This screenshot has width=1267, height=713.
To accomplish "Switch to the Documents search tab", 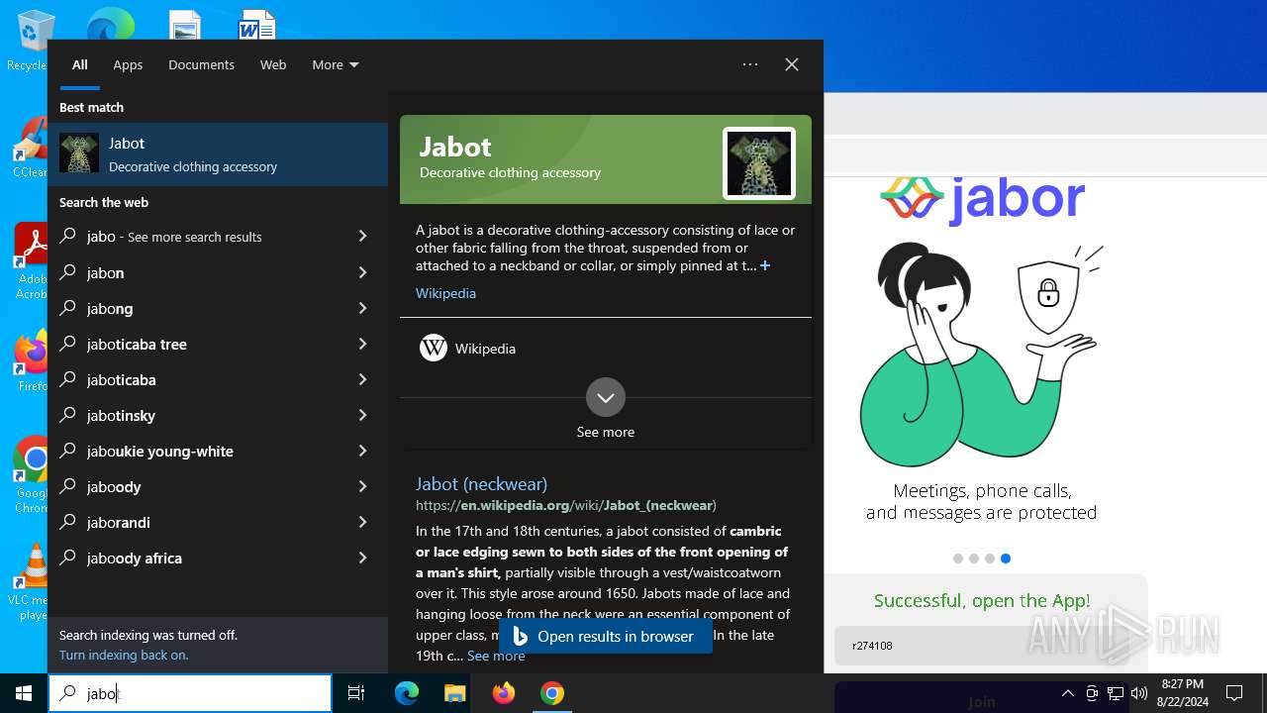I will click(x=201, y=64).
